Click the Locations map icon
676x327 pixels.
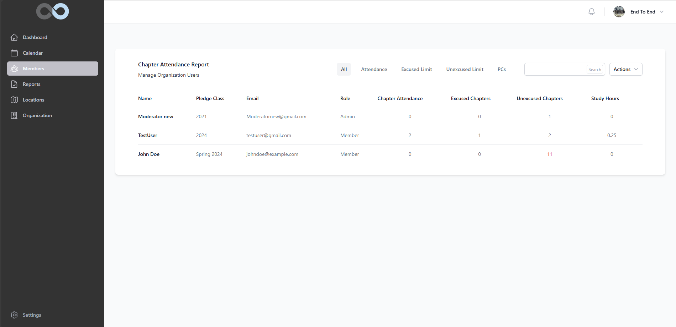pos(14,100)
